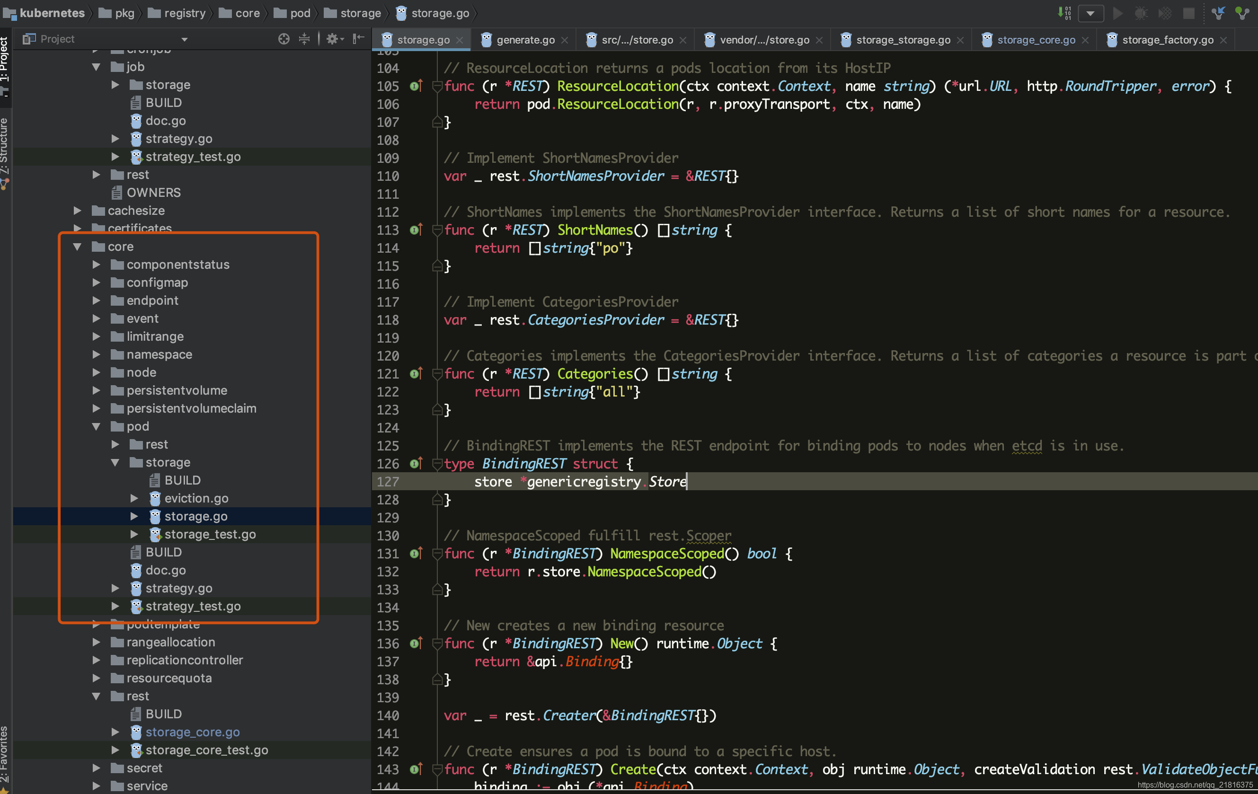The width and height of the screenshot is (1258, 794).
Task: Click the scroll-from-source target icon
Action: click(283, 39)
